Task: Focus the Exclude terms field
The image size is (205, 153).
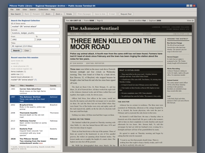Action: [35, 33]
